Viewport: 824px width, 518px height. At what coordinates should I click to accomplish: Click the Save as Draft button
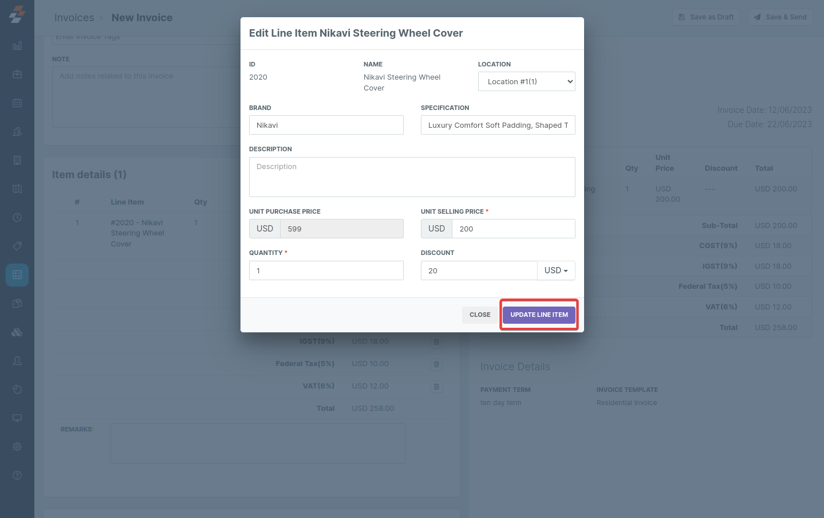point(706,17)
